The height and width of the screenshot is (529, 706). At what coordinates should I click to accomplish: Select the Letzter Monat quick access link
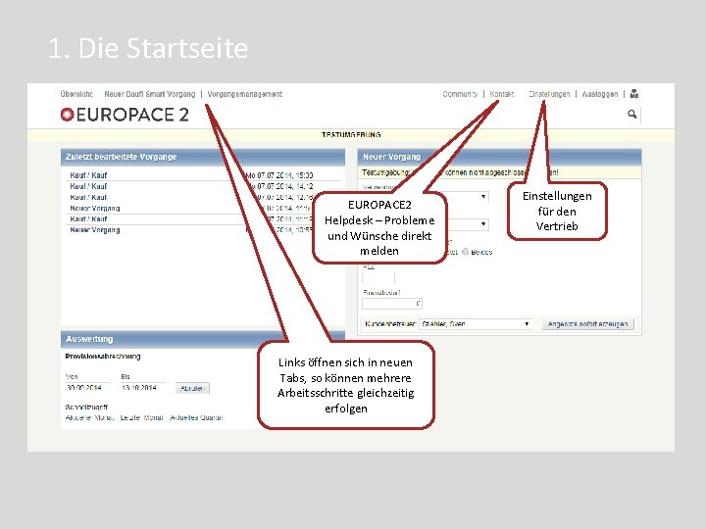point(141,418)
